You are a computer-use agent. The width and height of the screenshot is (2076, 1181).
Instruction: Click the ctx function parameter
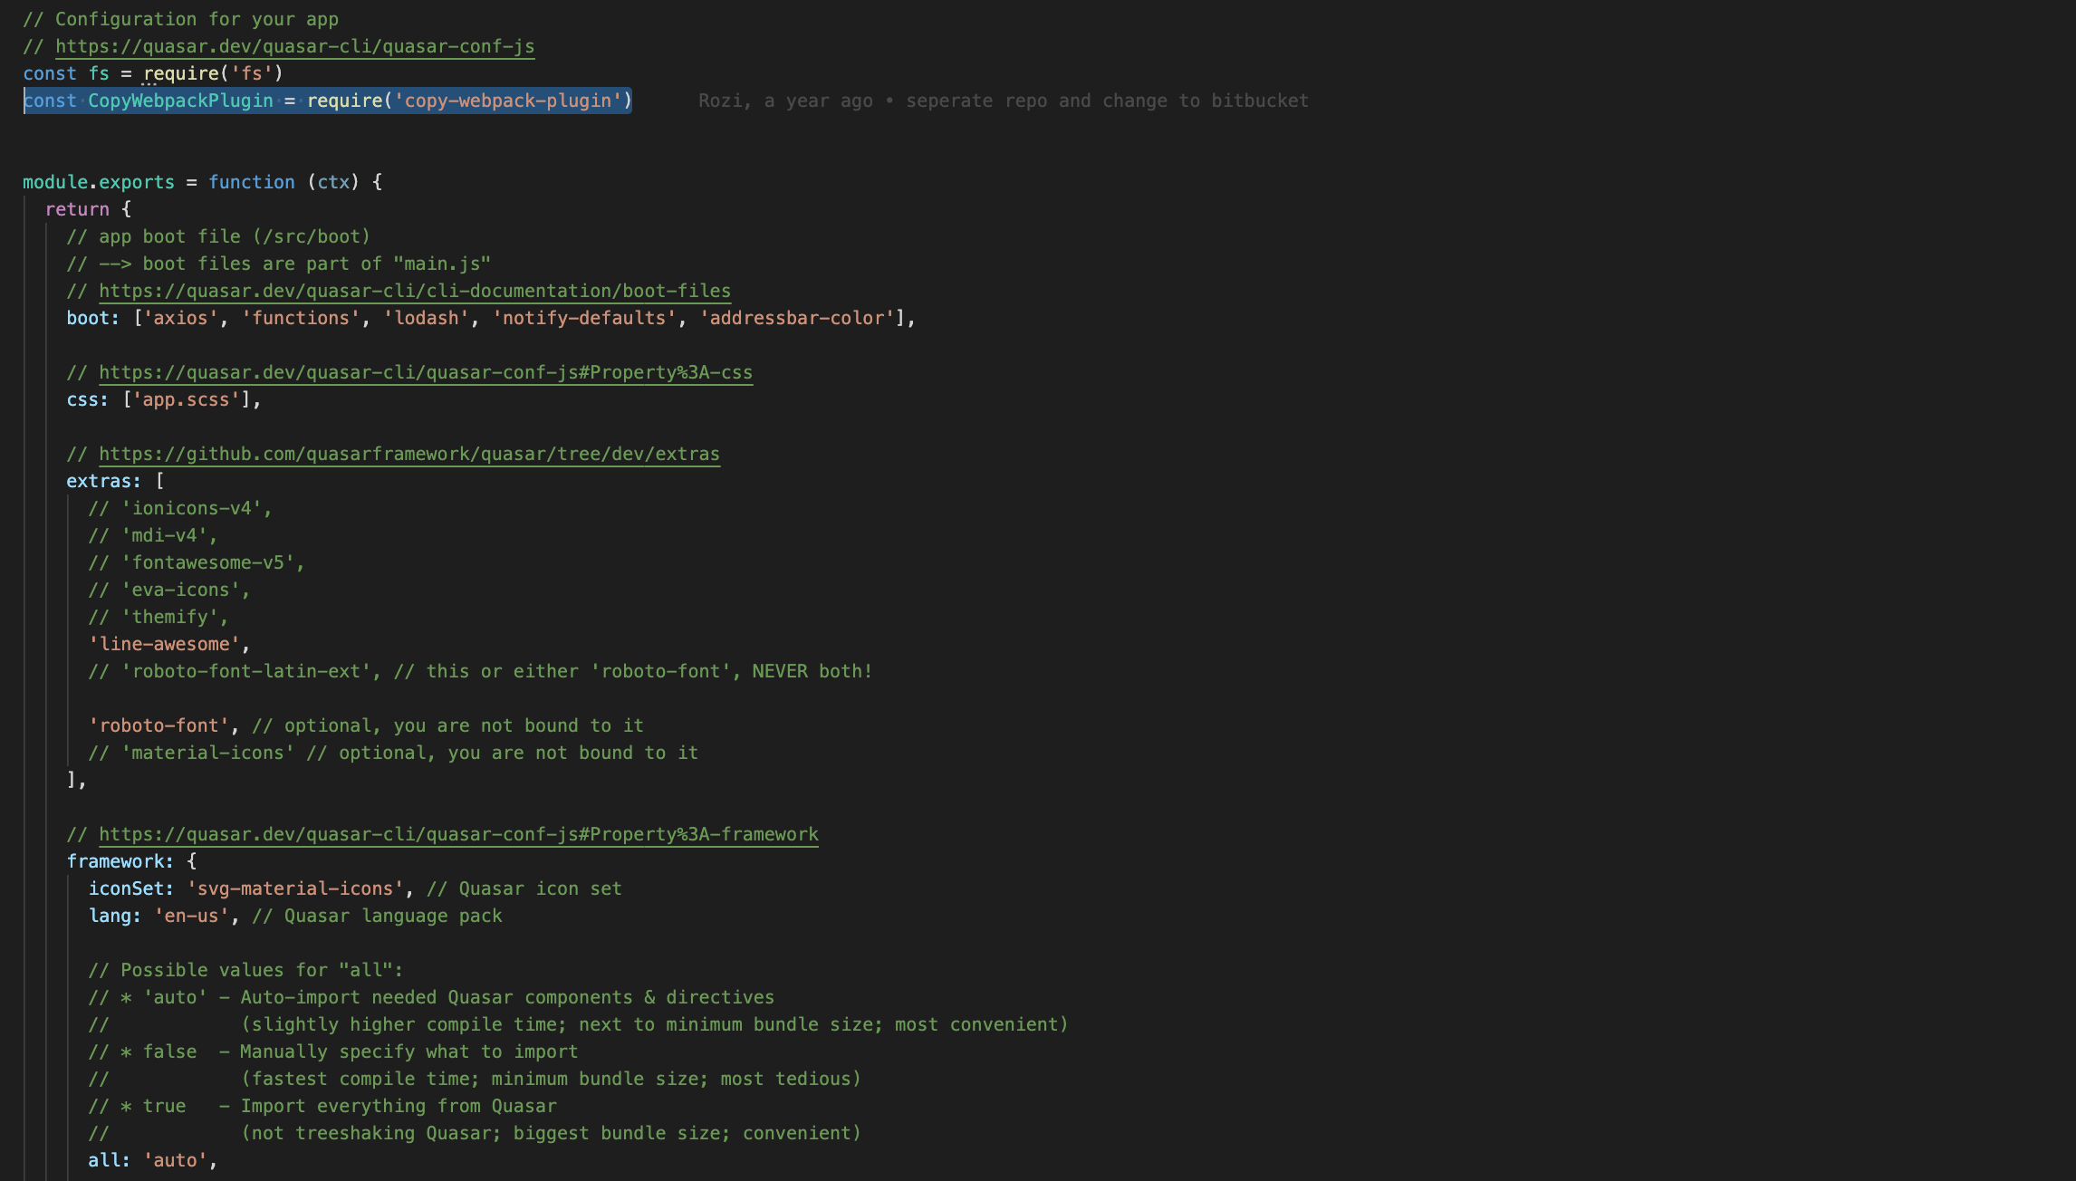(332, 182)
